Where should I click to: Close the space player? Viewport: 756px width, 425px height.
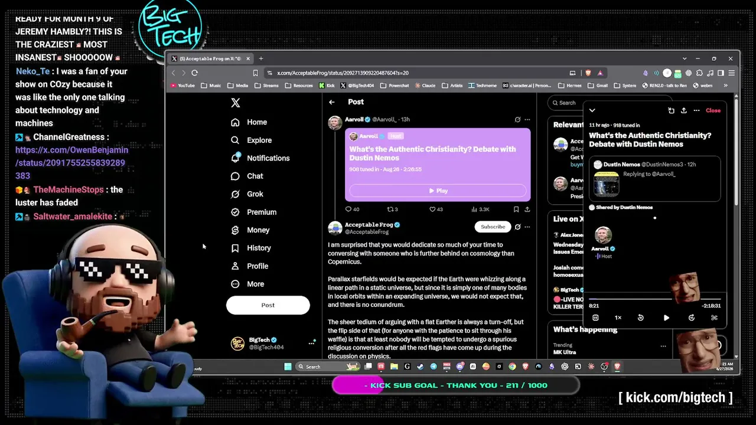713,110
